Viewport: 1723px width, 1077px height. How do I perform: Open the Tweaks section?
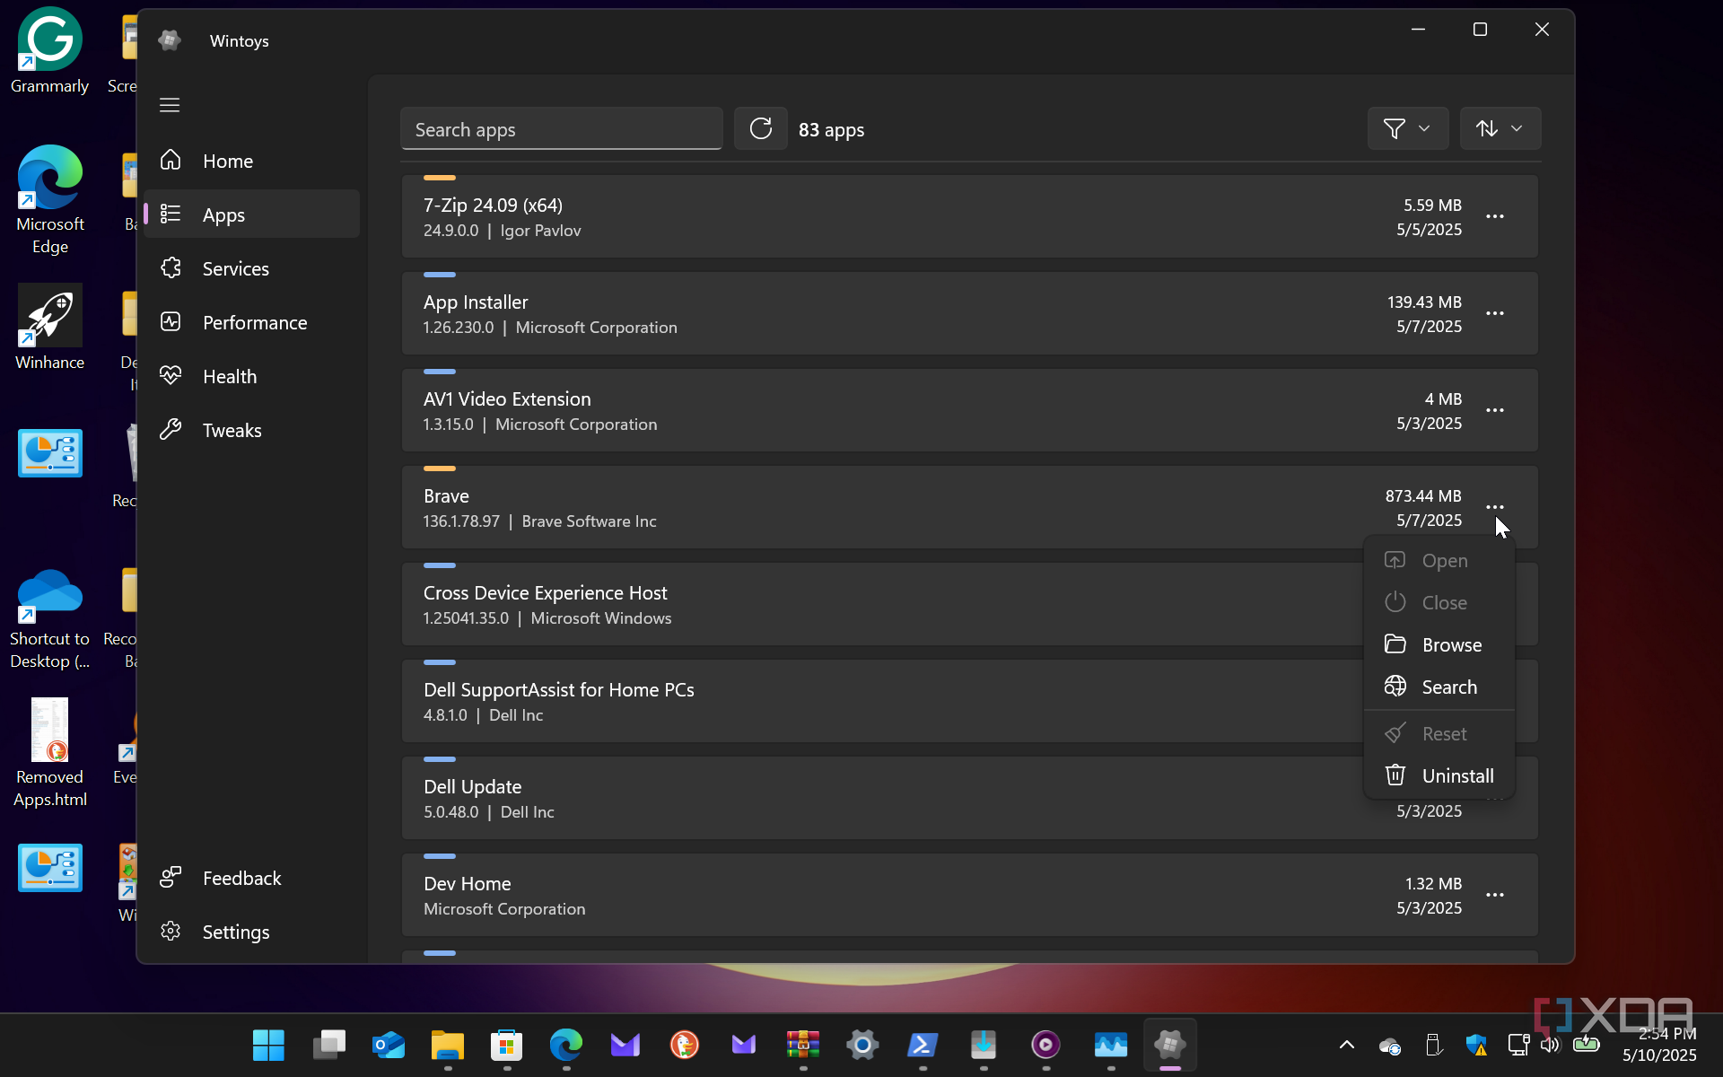point(251,430)
